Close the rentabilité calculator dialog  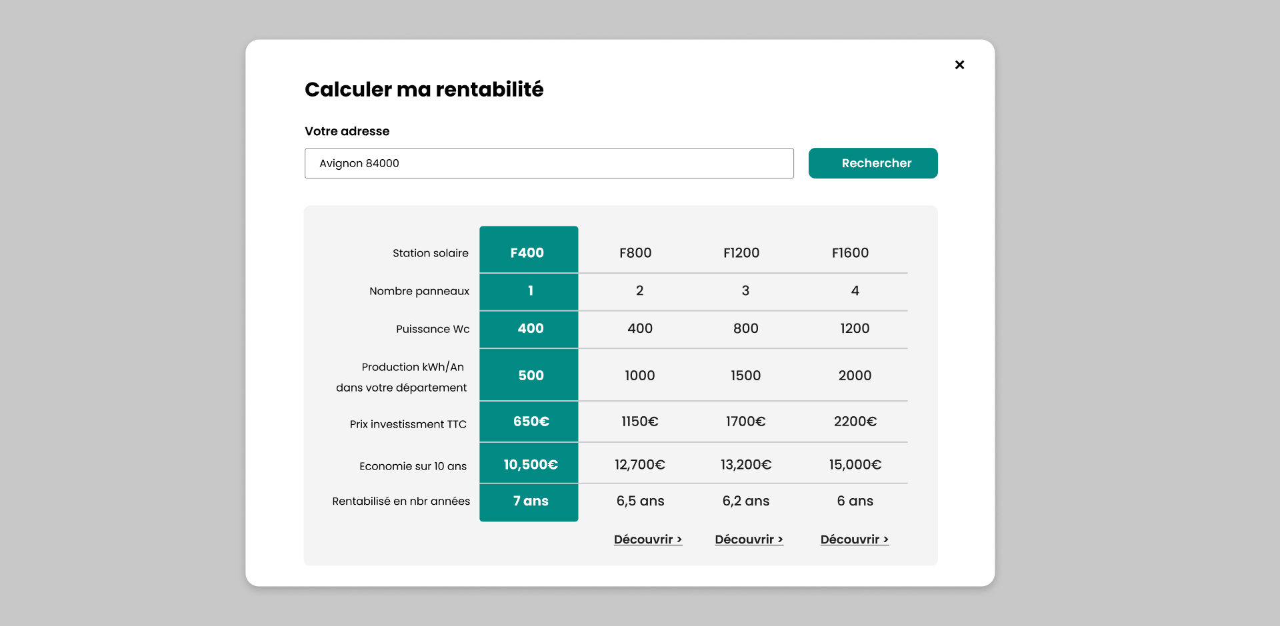pos(959,65)
